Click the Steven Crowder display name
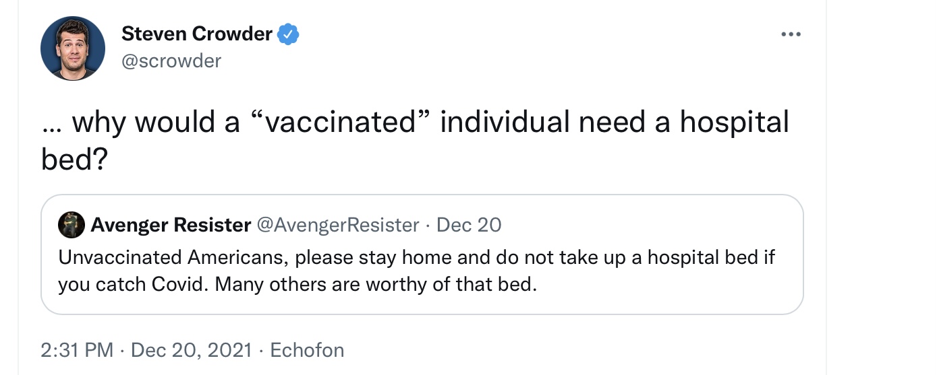The width and height of the screenshot is (937, 375). [x=197, y=33]
